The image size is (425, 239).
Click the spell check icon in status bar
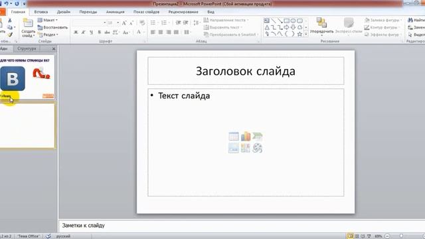[48, 236]
